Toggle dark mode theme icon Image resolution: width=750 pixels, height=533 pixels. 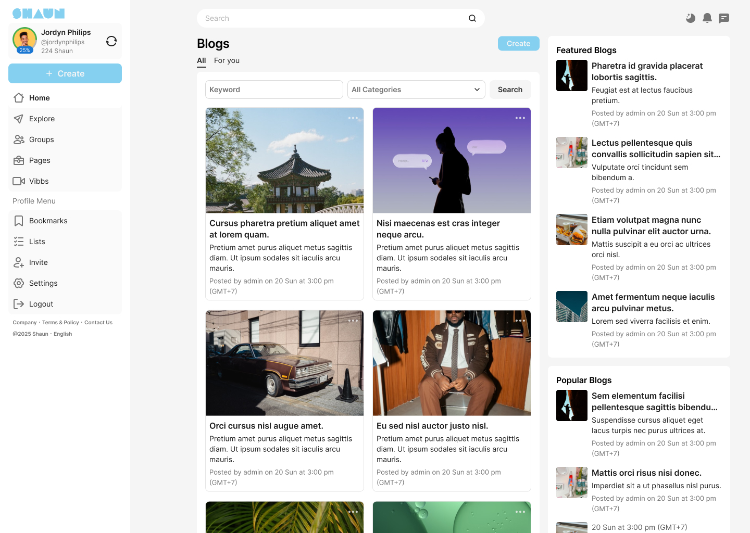[x=690, y=18]
